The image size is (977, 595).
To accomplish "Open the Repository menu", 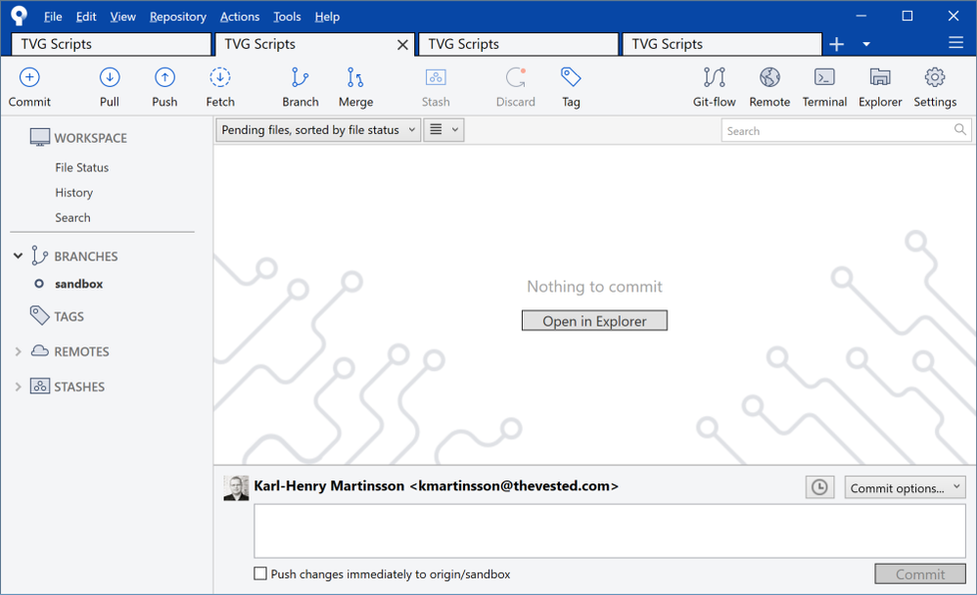I will pos(177,17).
